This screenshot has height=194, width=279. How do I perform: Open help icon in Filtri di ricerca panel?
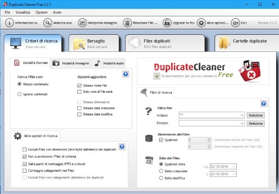click(263, 104)
